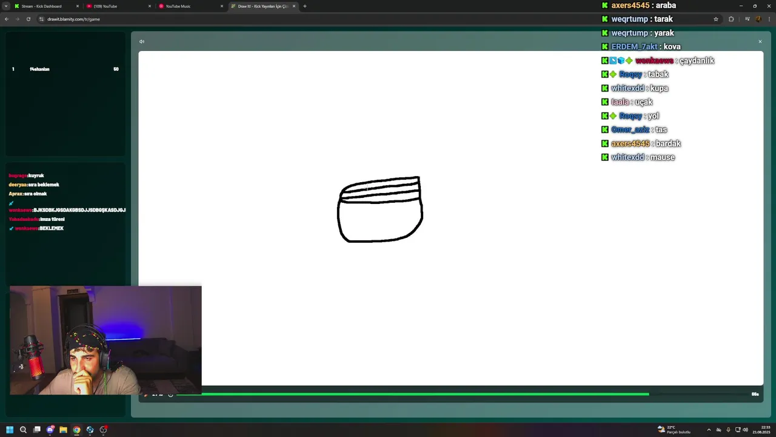This screenshot has width=776, height=437.
Task: Click chat overlay message 'tarak'
Action: pyautogui.click(x=663, y=19)
